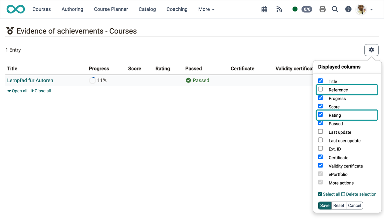This screenshot has height=220, width=384.
Task: Click Delete selection link
Action: coord(359,194)
